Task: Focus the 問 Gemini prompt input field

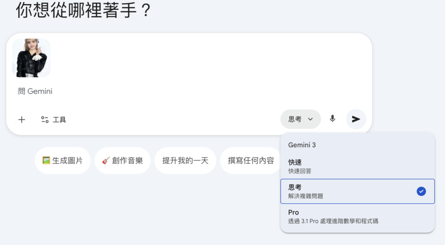Action: (x=178, y=91)
